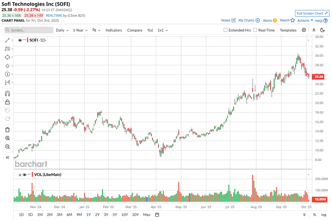Screen dimensions: 332x221
Task: Open the Fibonacci and text annotation tool
Action: [7, 49]
